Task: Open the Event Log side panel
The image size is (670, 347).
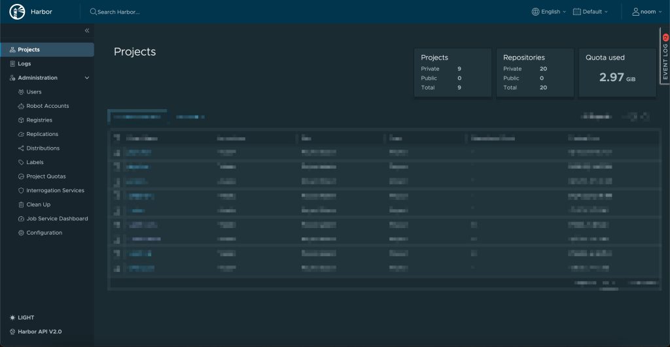Action: click(665, 59)
